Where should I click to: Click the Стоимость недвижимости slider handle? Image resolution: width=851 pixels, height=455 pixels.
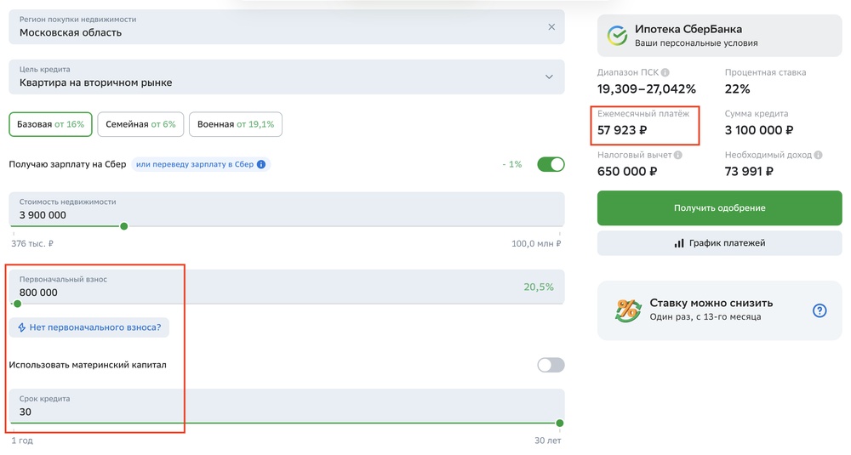(124, 226)
